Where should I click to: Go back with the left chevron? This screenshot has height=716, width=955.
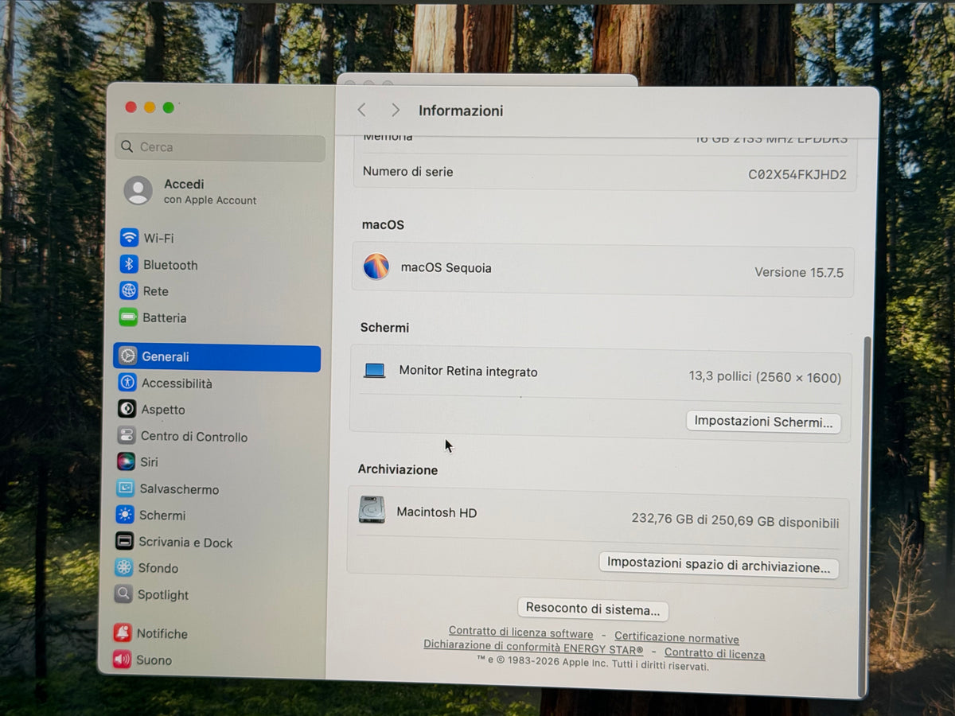coord(361,110)
